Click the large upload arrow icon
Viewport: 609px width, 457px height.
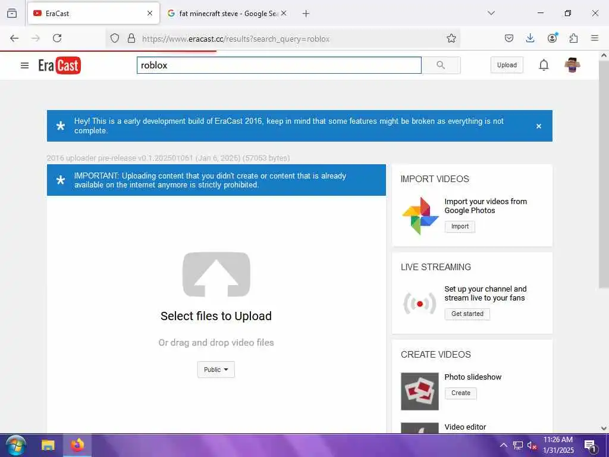click(x=216, y=274)
